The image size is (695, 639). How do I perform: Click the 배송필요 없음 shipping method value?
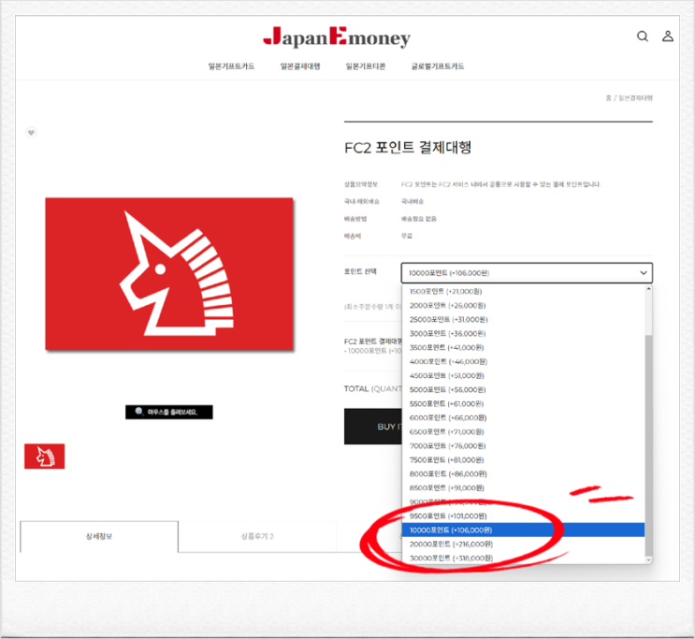click(419, 219)
